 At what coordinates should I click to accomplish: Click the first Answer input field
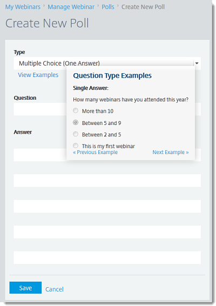coord(40,155)
